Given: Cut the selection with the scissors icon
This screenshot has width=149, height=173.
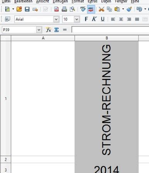Looking at the screenshot, I should click(x=102, y=9).
